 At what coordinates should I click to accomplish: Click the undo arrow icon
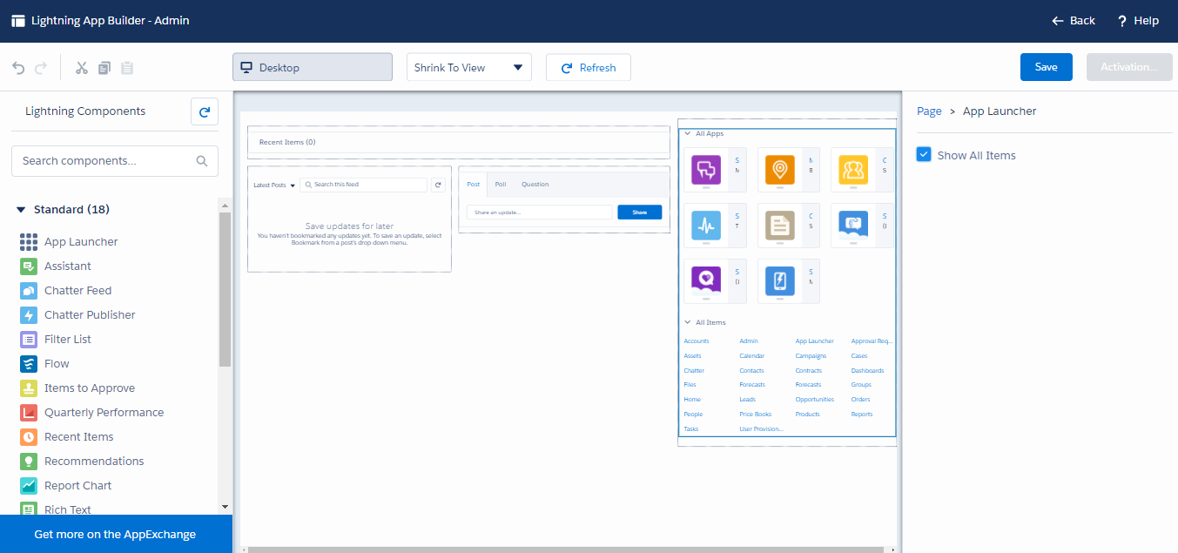[x=18, y=68]
